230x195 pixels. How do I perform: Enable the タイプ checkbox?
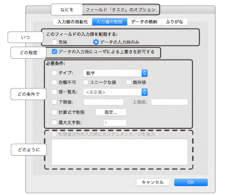(54, 73)
